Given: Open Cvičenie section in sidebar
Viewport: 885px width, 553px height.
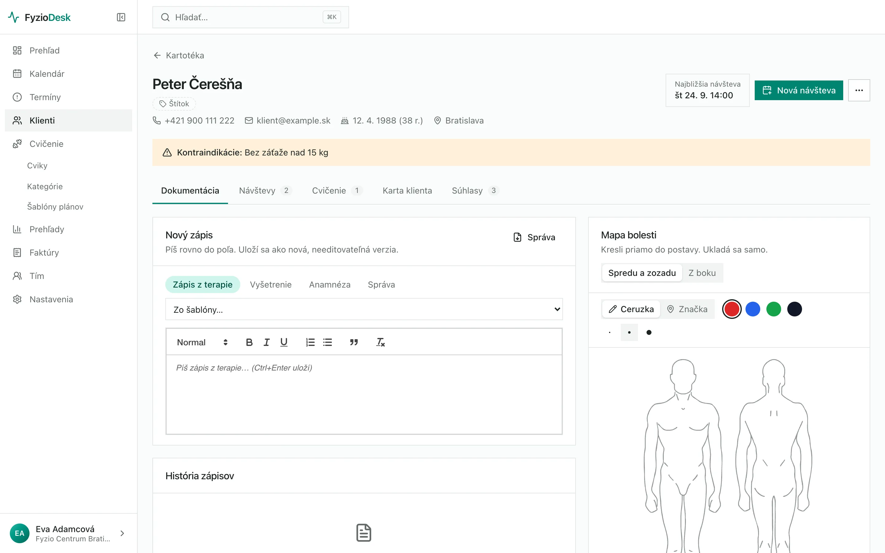Looking at the screenshot, I should click(x=69, y=144).
